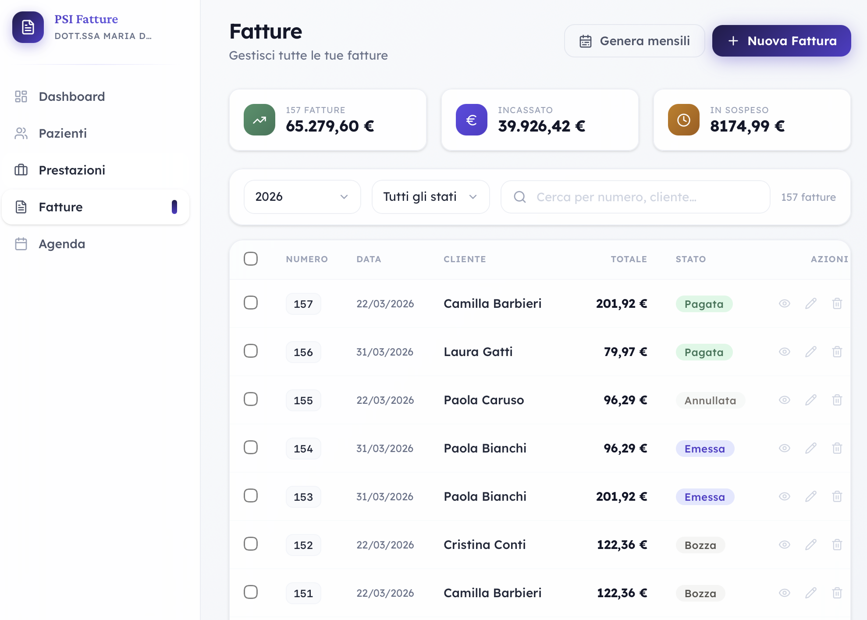Tick the checkbox for invoice 157

pos(251,303)
